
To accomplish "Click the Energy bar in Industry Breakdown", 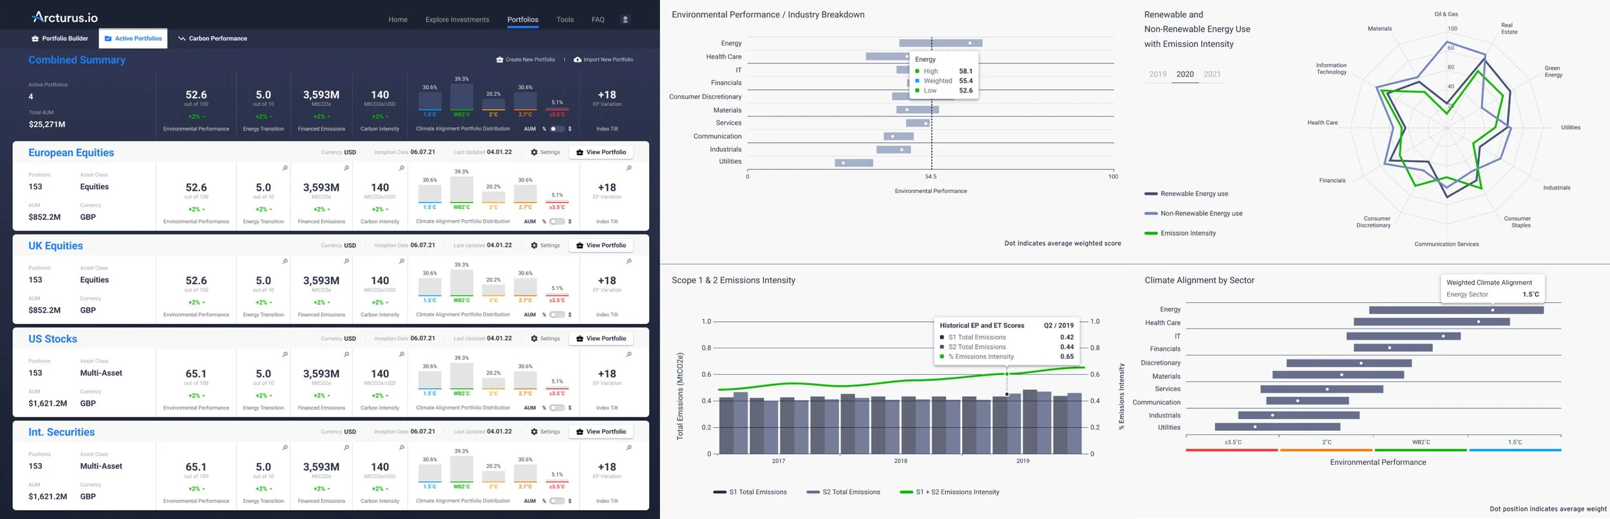I will pos(941,43).
